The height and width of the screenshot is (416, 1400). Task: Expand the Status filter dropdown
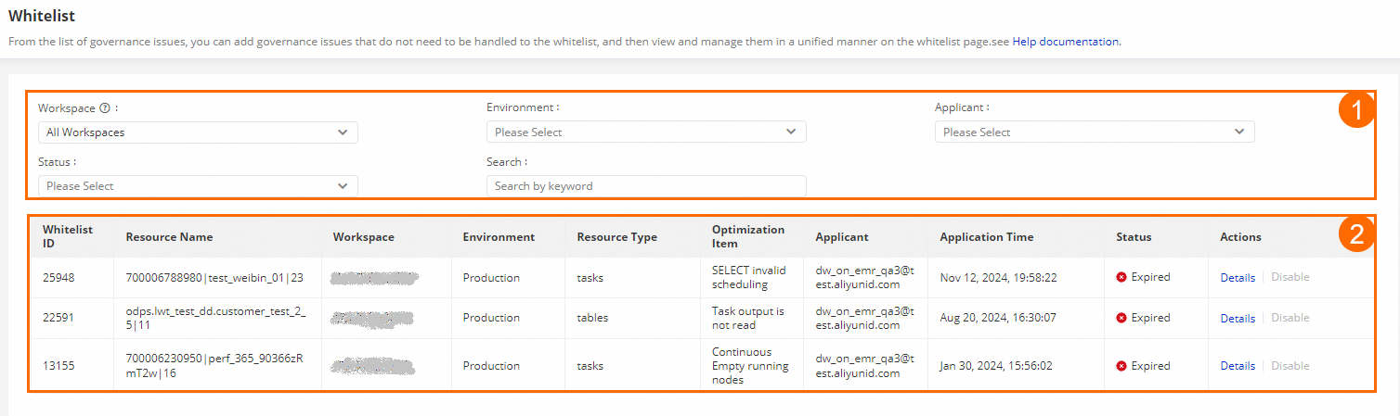(x=198, y=186)
